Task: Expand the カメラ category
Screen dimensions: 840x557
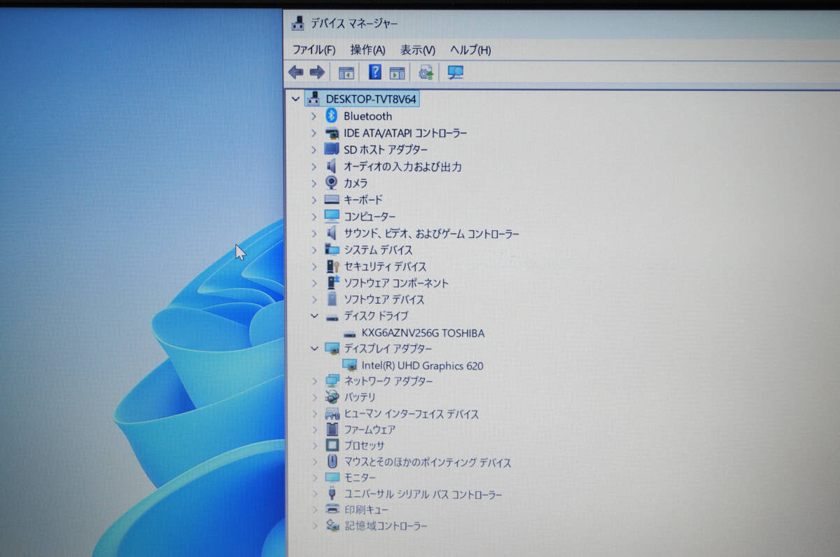Action: [314, 183]
